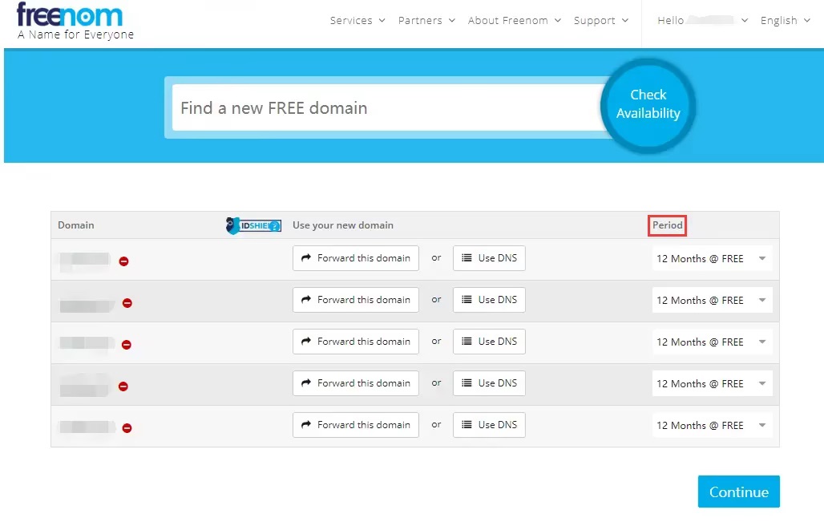Focus the Find a new FREE domain field
This screenshot has height=522, width=824.
[x=385, y=108]
